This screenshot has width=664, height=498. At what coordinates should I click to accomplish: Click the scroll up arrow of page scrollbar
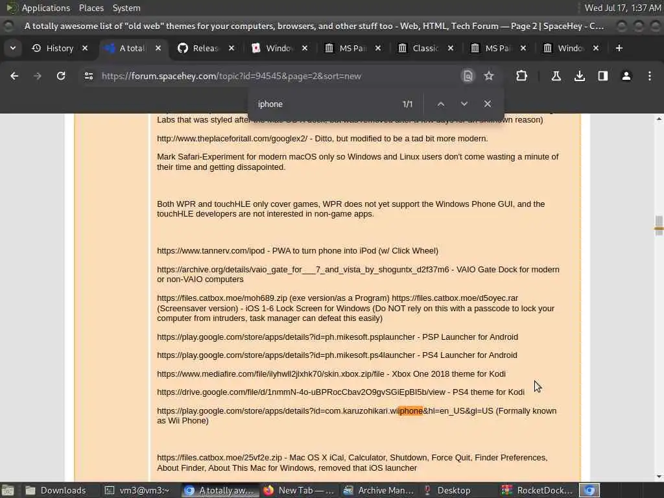659,119
